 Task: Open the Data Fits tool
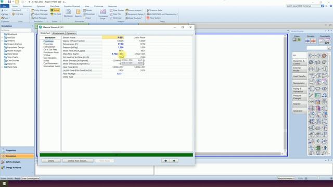[116, 14]
